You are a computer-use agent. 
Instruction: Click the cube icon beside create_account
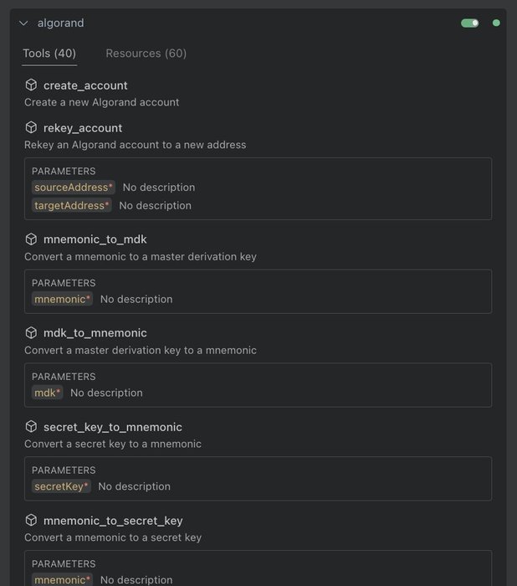coord(31,85)
